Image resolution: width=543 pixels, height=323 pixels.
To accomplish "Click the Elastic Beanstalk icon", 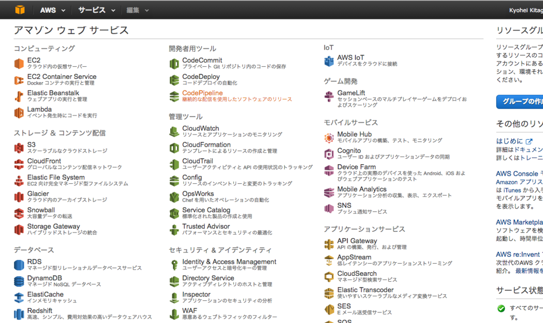I will [x=19, y=96].
